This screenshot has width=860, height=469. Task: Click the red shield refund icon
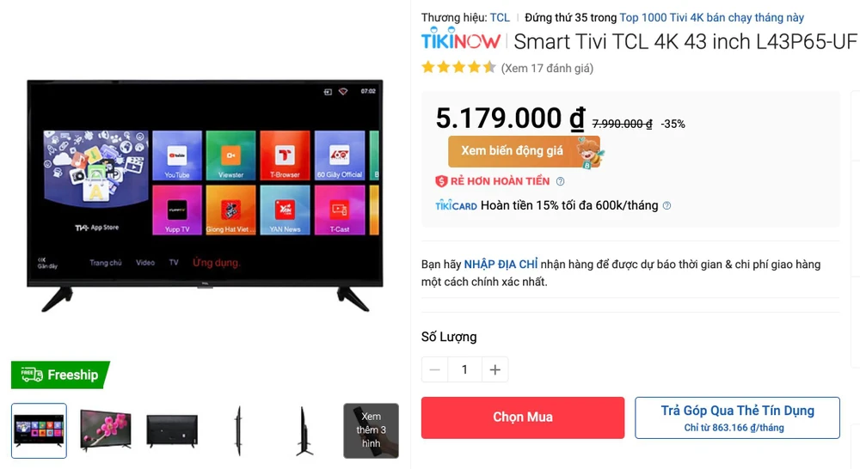[441, 181]
